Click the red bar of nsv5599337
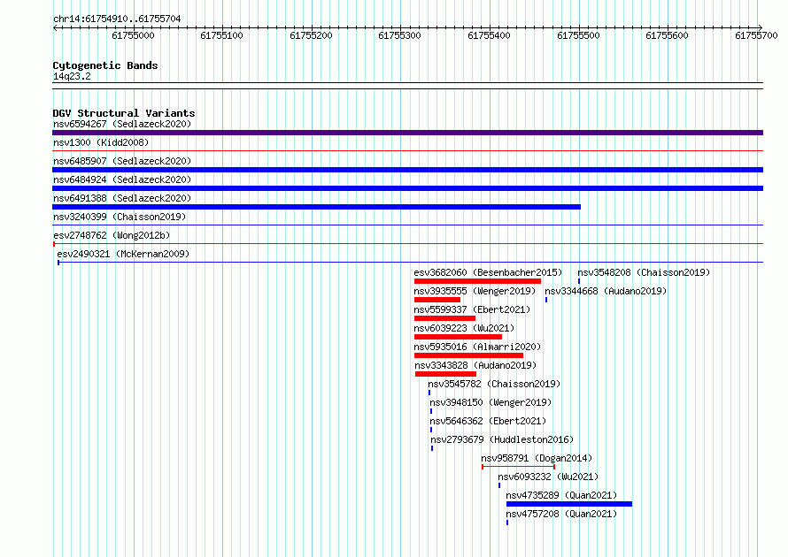Viewport: 788px width, 557px height. click(444, 318)
